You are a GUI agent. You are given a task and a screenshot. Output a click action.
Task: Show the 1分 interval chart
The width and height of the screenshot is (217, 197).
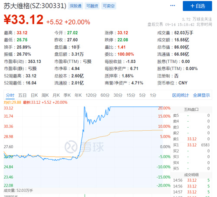153,95
